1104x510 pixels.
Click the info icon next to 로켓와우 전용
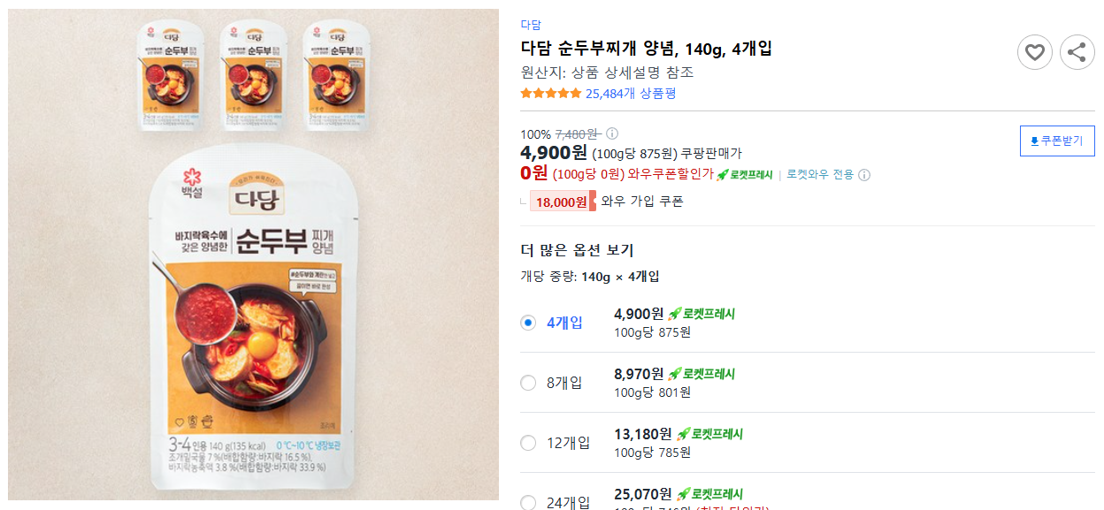[863, 175]
